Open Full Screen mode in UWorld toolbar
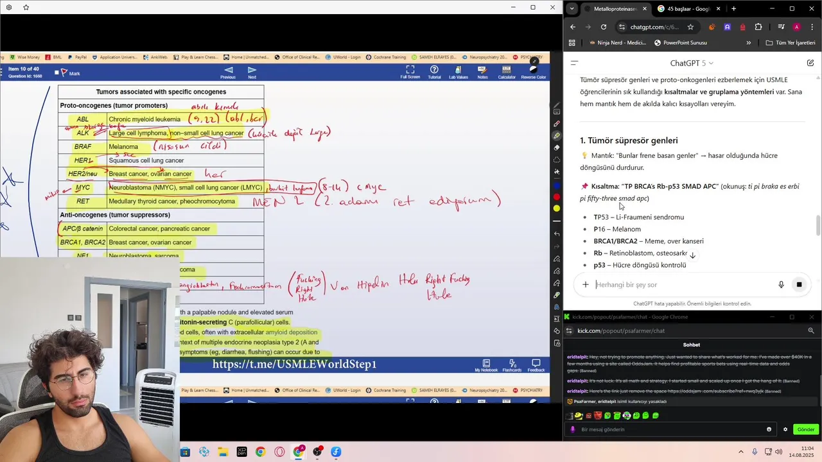 (x=410, y=73)
